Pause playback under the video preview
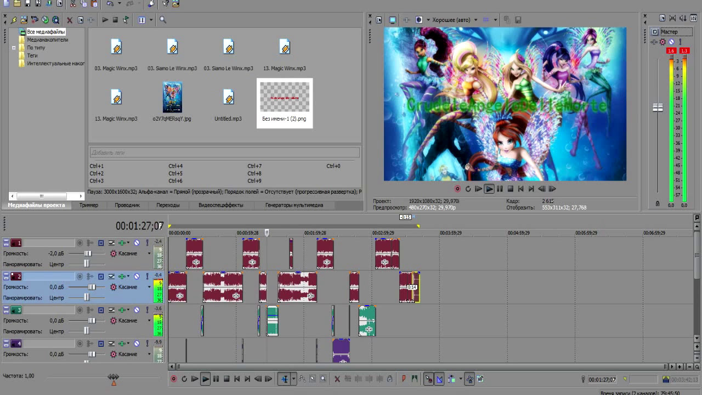 [x=500, y=189]
